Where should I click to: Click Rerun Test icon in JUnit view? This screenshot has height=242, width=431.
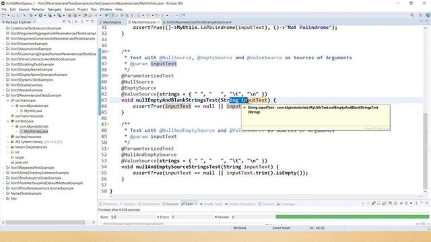click(391, 203)
